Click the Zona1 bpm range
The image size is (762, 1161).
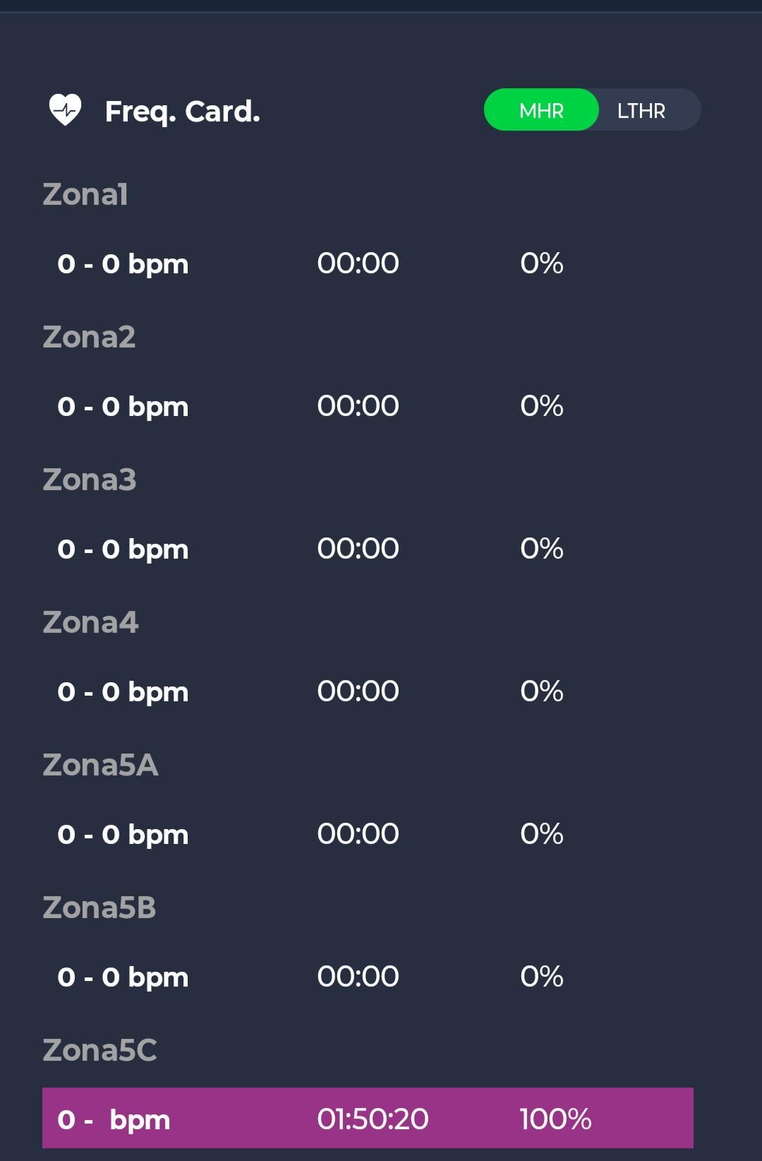123,263
